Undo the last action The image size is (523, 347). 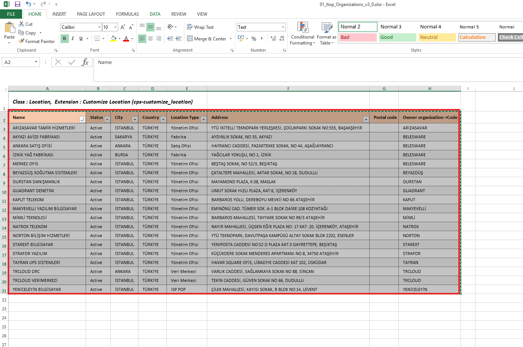point(28,4)
